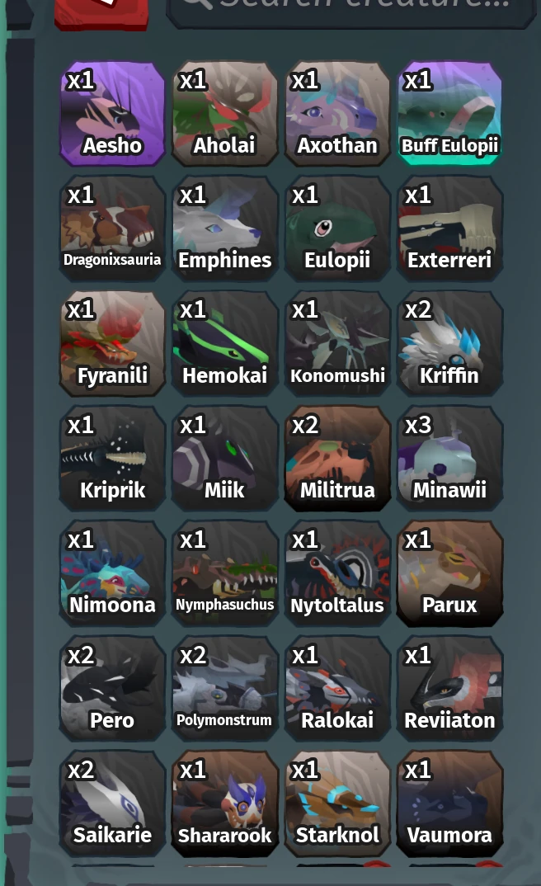Viewport: 541px width, 886px height.
Task: Select the Aesho creature card
Action: click(x=112, y=114)
